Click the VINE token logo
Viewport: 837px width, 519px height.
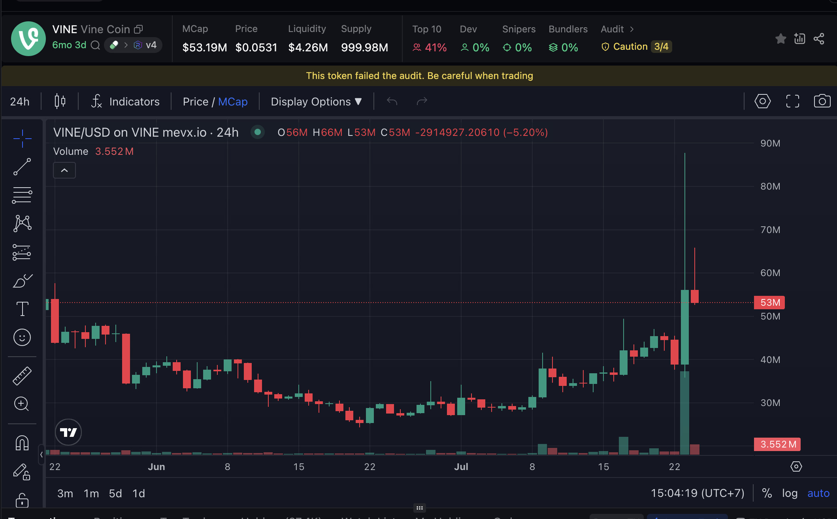(28, 39)
